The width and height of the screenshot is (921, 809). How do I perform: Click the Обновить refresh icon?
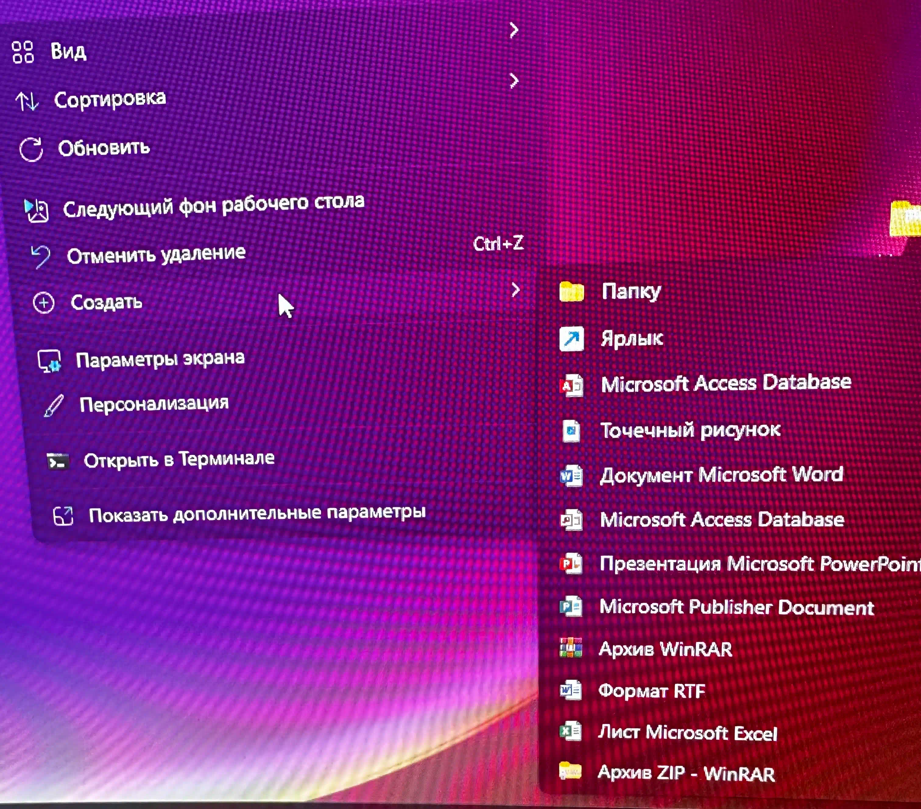point(31,149)
